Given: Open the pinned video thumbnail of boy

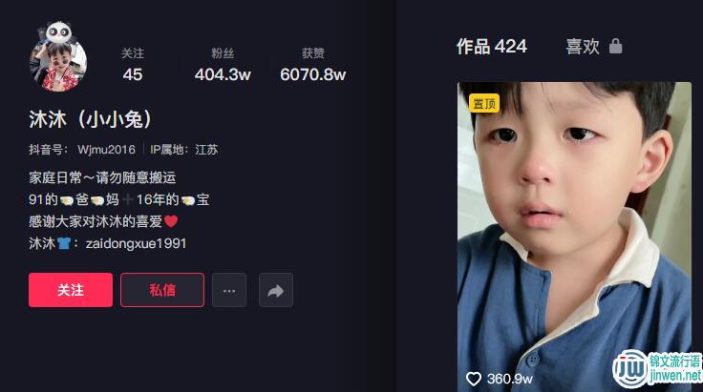Looking at the screenshot, I should (574, 237).
